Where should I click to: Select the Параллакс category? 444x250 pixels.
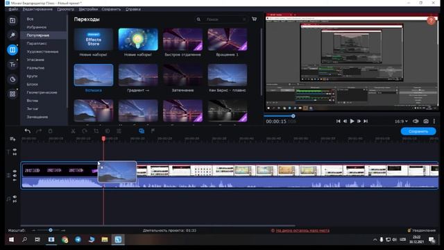[37, 43]
